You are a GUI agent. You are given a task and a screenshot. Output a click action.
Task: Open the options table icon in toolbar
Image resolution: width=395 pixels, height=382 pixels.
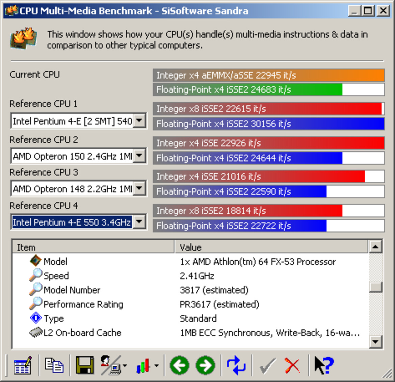coord(23,365)
